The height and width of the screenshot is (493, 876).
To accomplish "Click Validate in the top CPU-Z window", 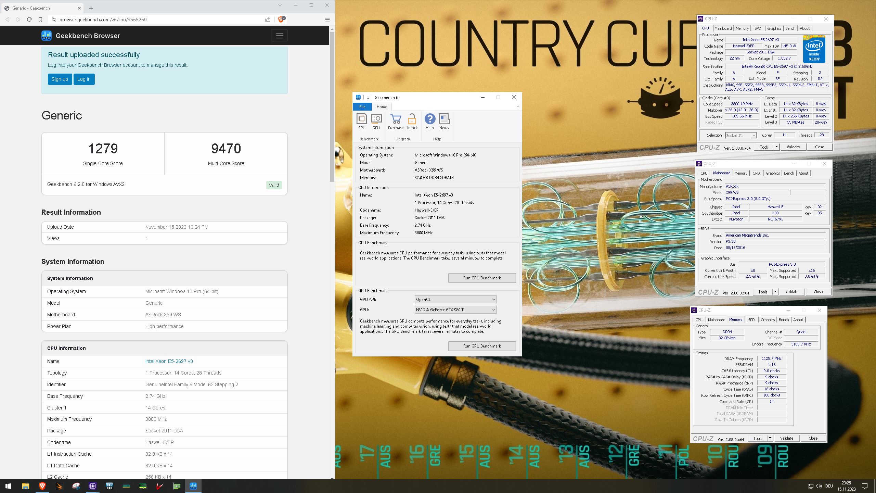I will tap(793, 147).
